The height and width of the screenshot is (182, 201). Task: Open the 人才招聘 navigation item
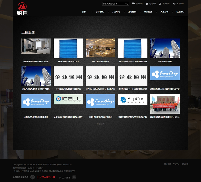point(164,12)
